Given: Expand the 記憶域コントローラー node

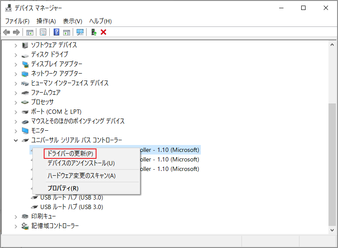Looking at the screenshot, I should (x=16, y=226).
